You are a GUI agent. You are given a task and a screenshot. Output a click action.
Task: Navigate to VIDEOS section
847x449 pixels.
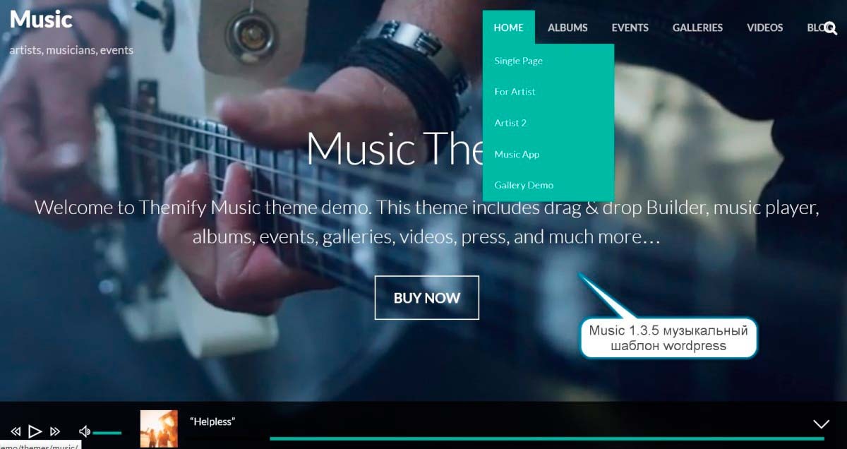pos(765,28)
